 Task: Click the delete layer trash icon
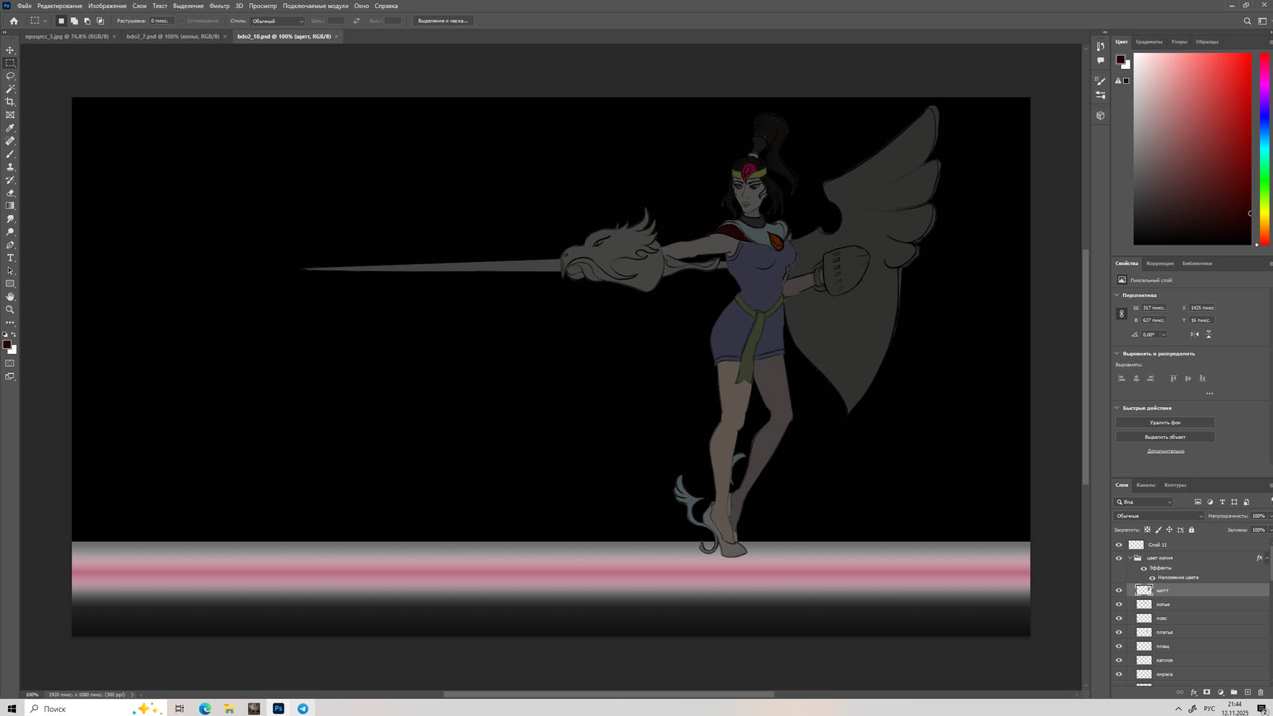[x=1261, y=692]
